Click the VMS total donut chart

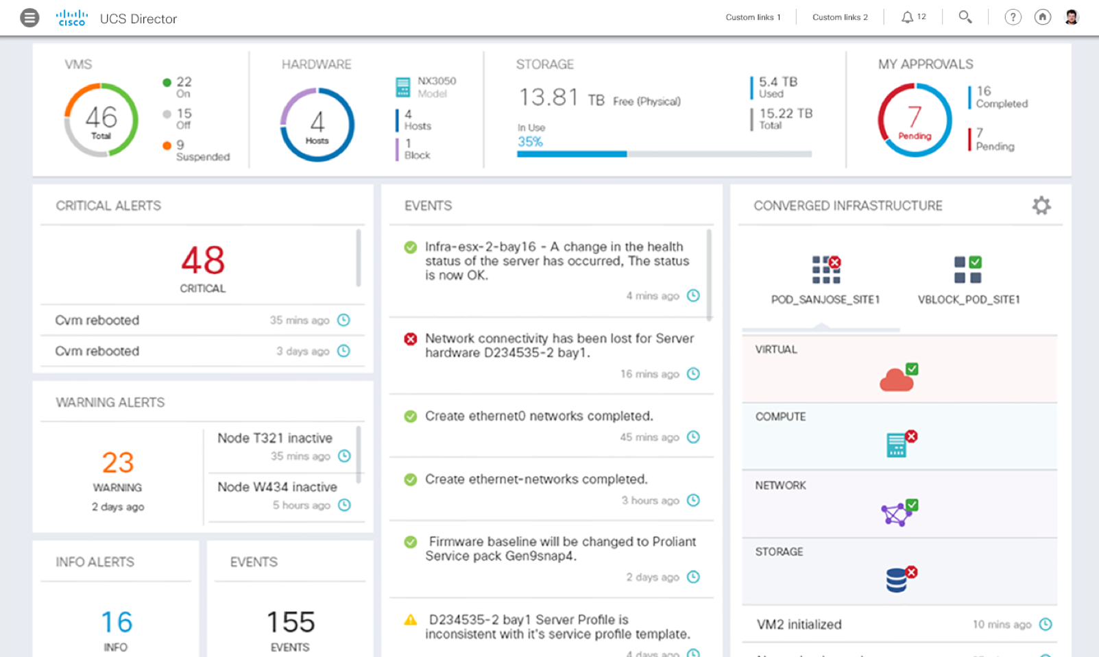click(101, 121)
